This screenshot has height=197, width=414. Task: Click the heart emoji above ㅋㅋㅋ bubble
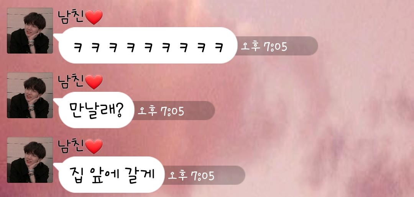pos(94,17)
